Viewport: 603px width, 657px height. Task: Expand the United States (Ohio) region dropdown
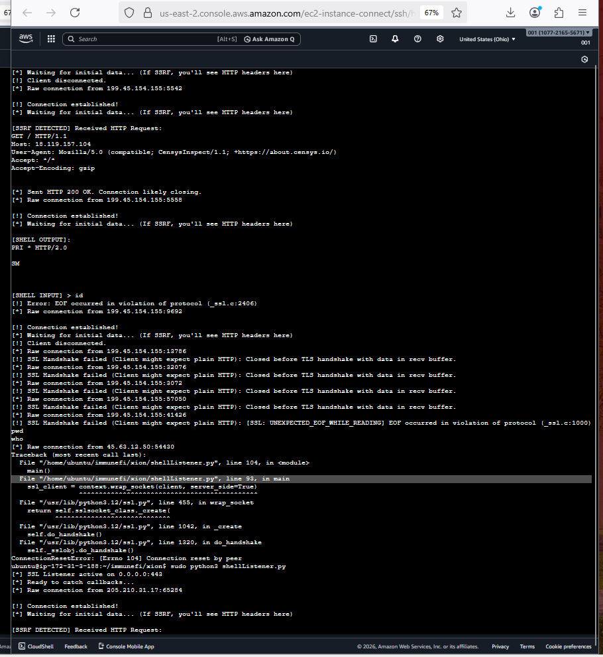pyautogui.click(x=487, y=39)
